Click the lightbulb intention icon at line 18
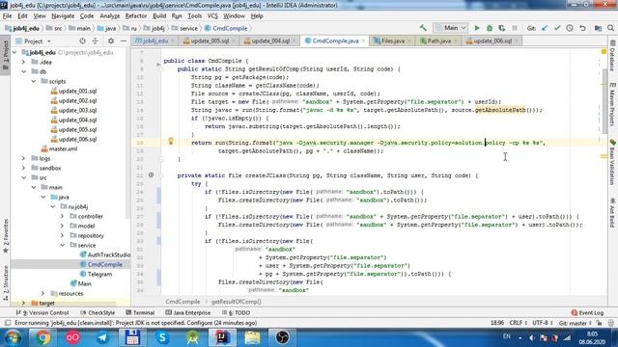The width and height of the screenshot is (618, 347). pyautogui.click(x=171, y=141)
